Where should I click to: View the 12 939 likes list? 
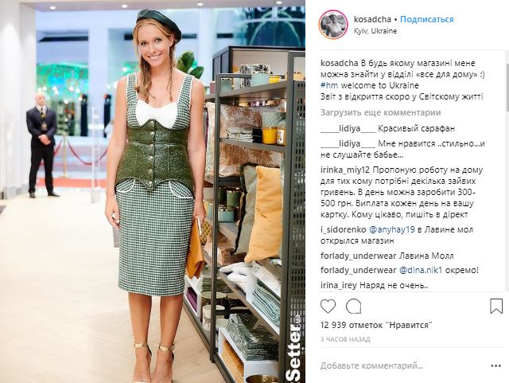pyautogui.click(x=376, y=325)
